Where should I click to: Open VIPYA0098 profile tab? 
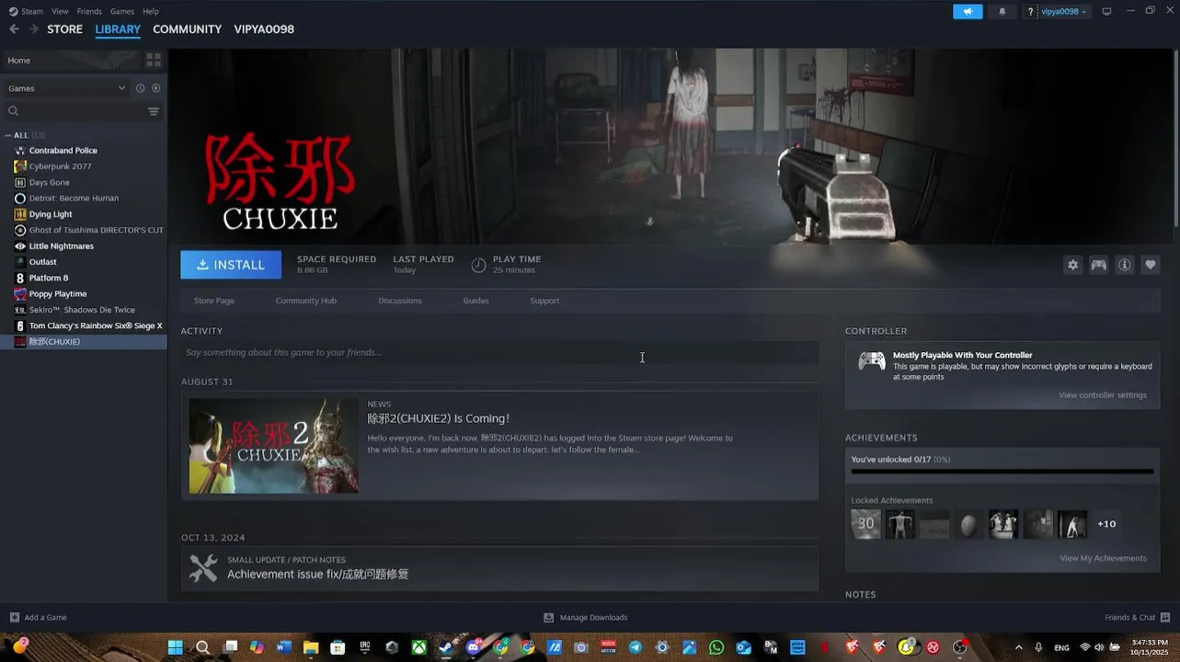[264, 29]
